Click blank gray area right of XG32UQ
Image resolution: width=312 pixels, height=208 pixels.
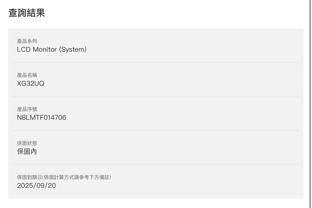(x=171, y=83)
